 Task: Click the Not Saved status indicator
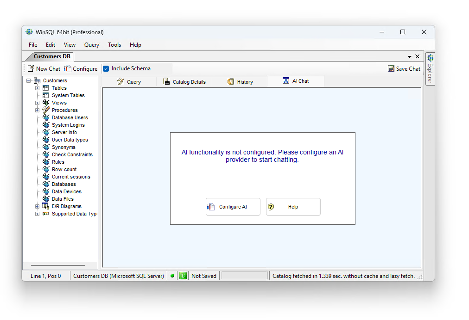(x=204, y=276)
